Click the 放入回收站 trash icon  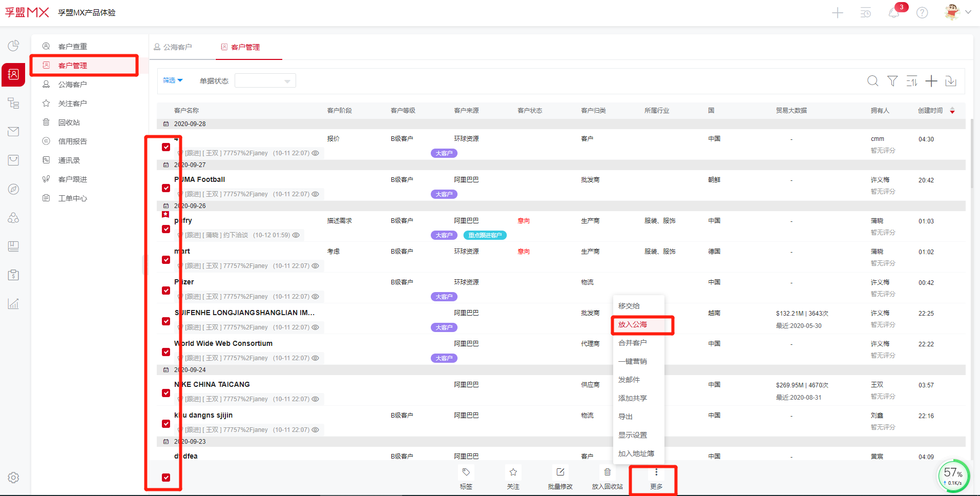click(607, 472)
